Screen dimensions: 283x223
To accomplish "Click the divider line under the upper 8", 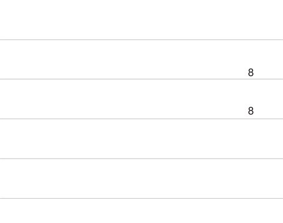I will (x=141, y=79).
